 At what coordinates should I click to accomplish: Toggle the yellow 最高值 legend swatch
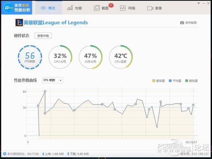154,80
